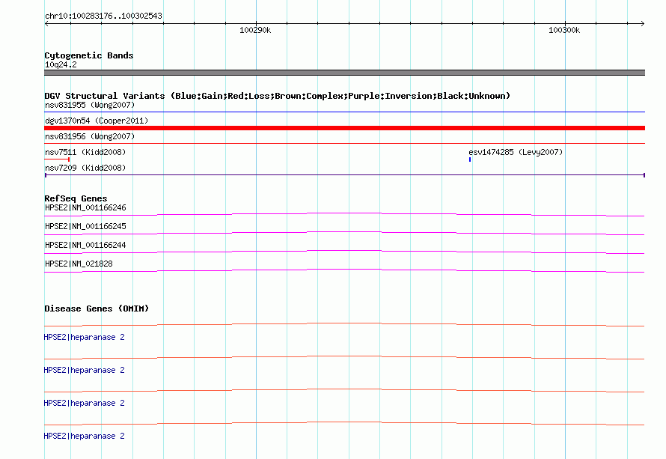Open the second HPSE2|heparanase 2 OMIM link

click(84, 370)
